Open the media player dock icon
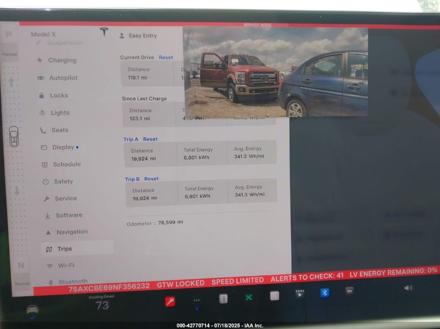 [300, 294]
